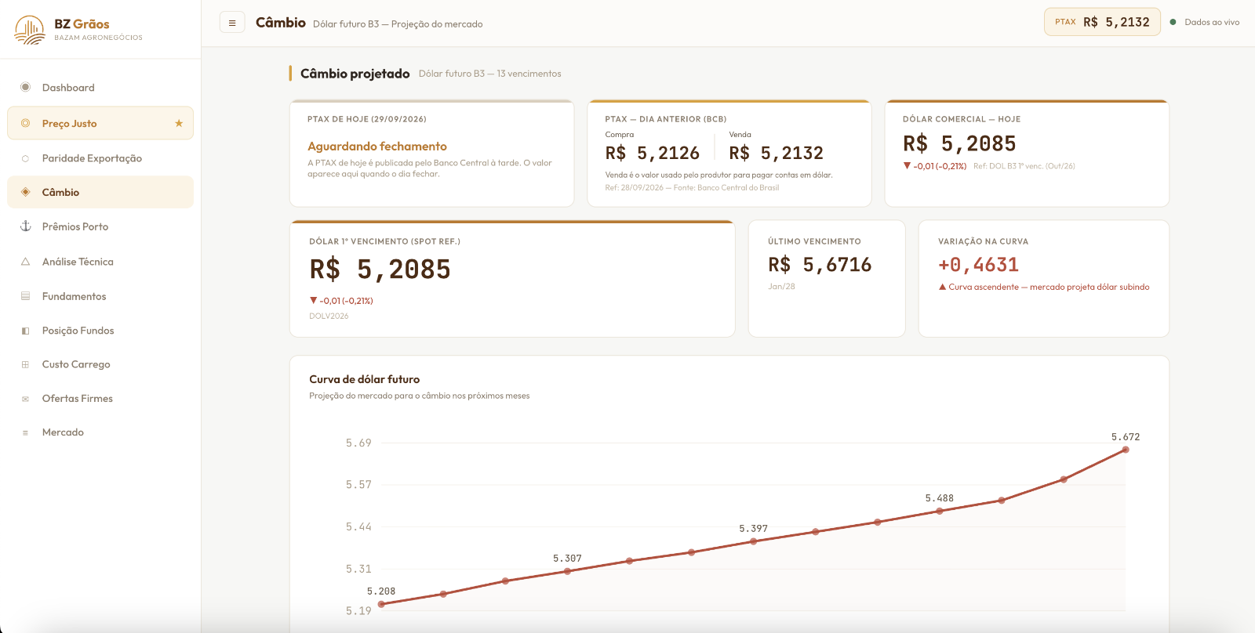Open Custo Carrego page
The width and height of the screenshot is (1255, 633).
click(100, 364)
